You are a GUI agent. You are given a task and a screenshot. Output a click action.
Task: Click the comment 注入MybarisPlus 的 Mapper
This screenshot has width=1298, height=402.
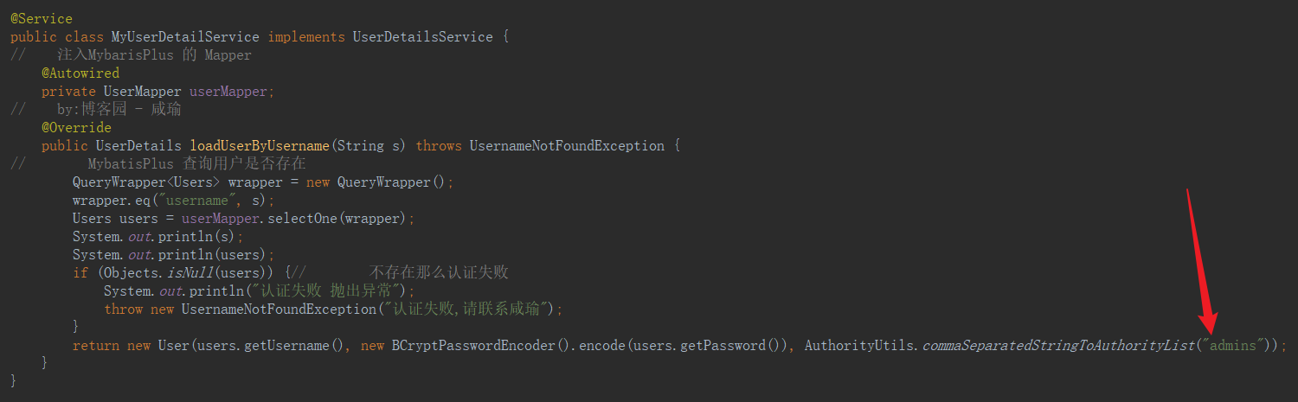[154, 54]
